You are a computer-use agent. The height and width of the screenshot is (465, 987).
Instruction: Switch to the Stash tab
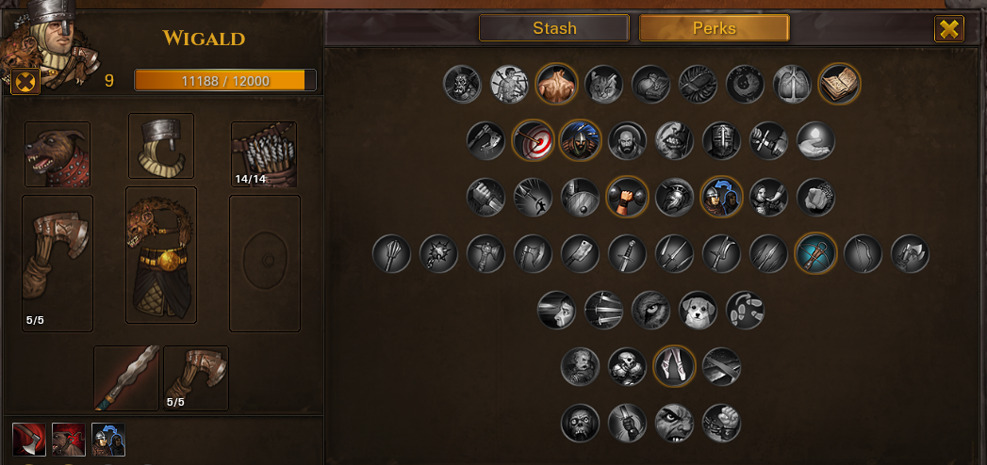click(554, 27)
